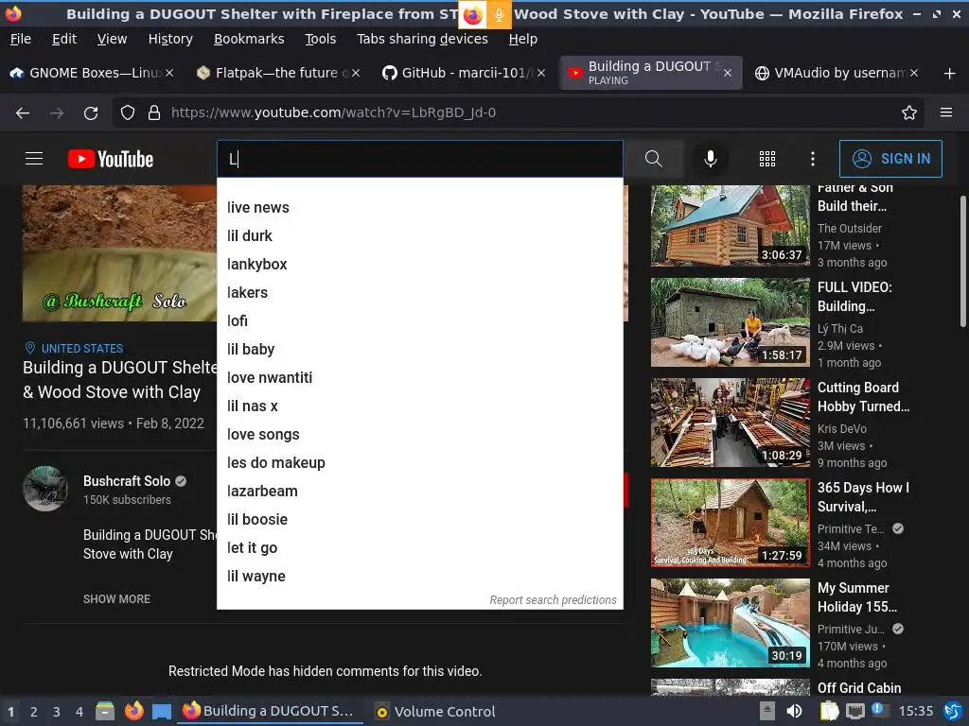Select the 'lil baby' suggestion
Viewport: 969px width, 726px height.
click(419, 350)
